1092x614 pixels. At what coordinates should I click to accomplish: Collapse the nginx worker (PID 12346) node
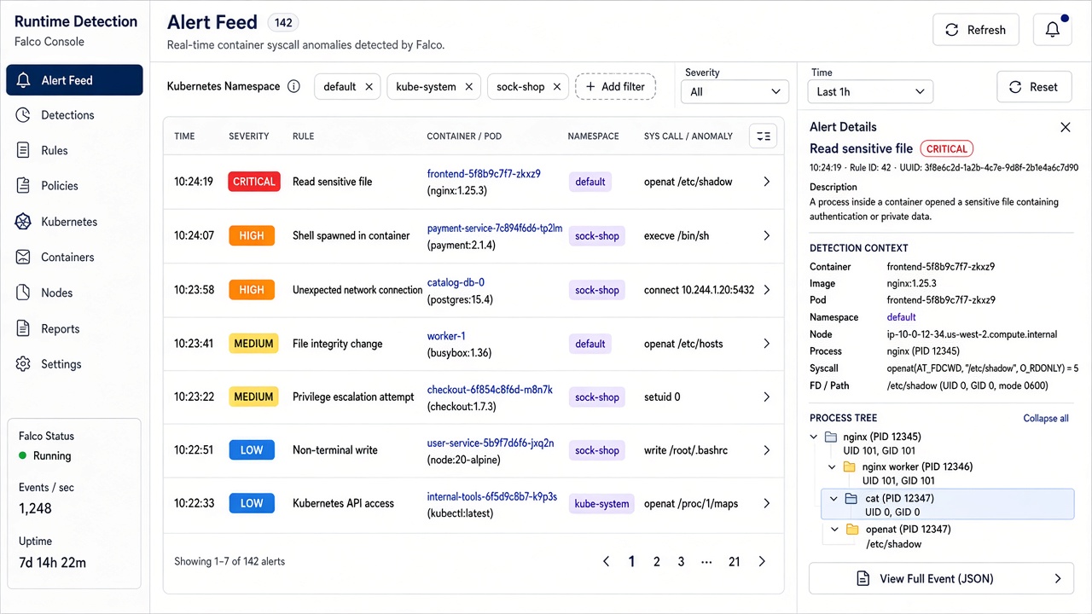click(x=833, y=466)
